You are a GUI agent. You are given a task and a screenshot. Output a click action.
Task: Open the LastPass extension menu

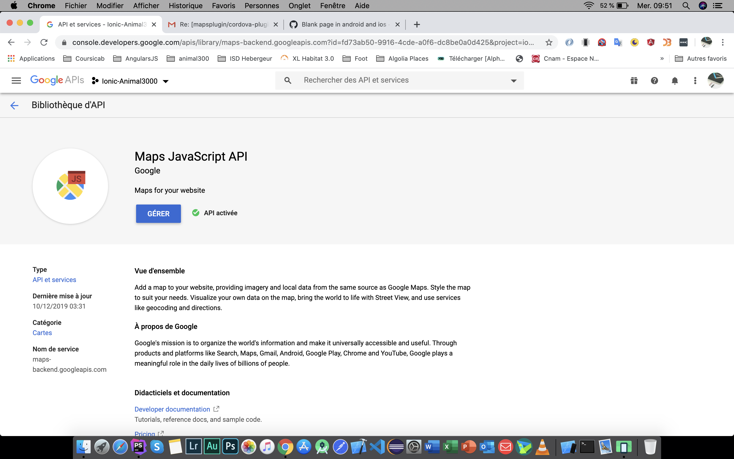click(x=683, y=42)
